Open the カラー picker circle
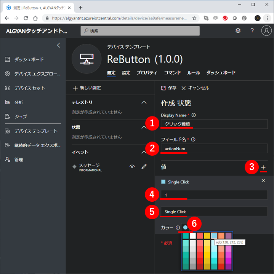The image size is (274, 274). [x=185, y=227]
